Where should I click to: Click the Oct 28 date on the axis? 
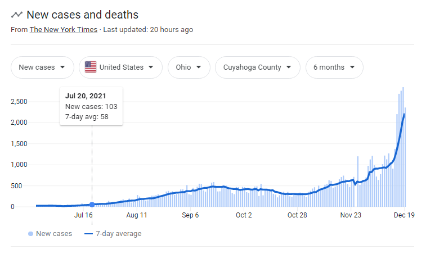297,215
